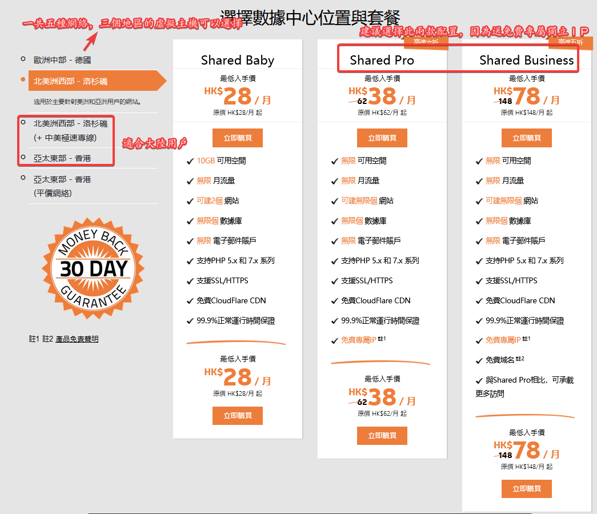The width and height of the screenshot is (597, 514).
Task: Click 免費專屬IP in the Shared Business plan
Action: click(503, 340)
